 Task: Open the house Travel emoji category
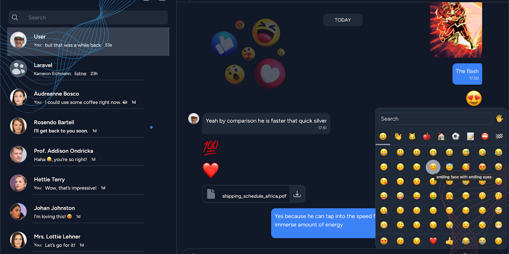click(x=441, y=136)
